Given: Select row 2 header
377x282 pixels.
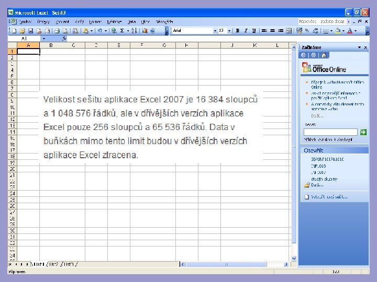Looking at the screenshot, I should pos(12,57).
